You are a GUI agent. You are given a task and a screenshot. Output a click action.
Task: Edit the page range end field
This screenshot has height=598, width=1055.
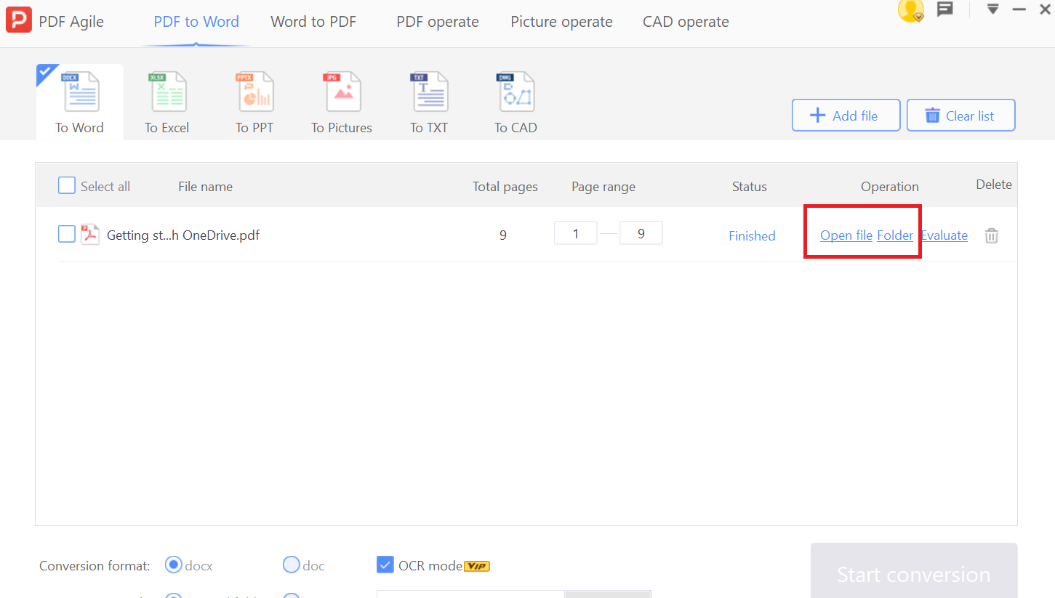(x=641, y=233)
